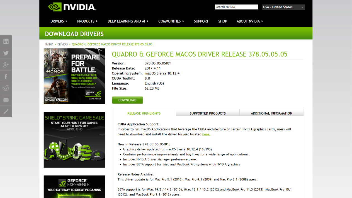Viewport: 352px width, 198px height.
Task: Open the Prepare for Battle GeForce ad
Action: 74,76
